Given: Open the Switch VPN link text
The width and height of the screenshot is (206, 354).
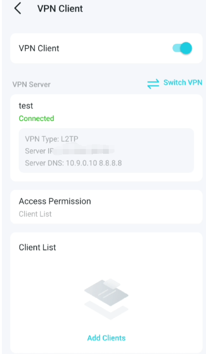Looking at the screenshot, I should pos(183,82).
